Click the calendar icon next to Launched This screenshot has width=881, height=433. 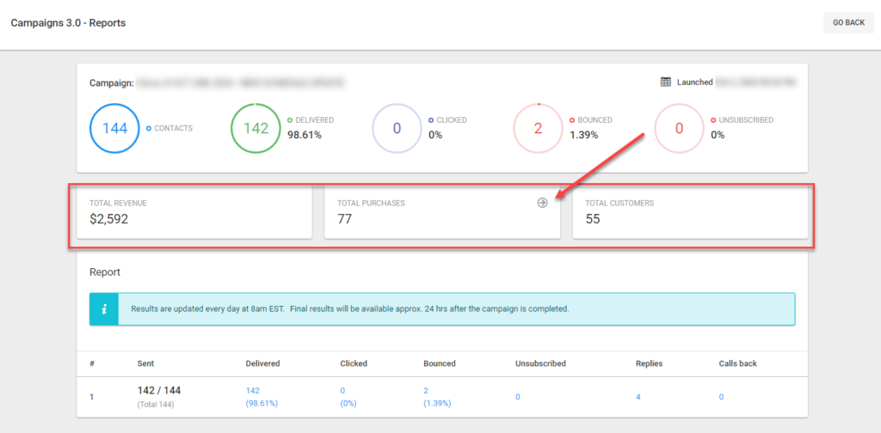coord(666,82)
